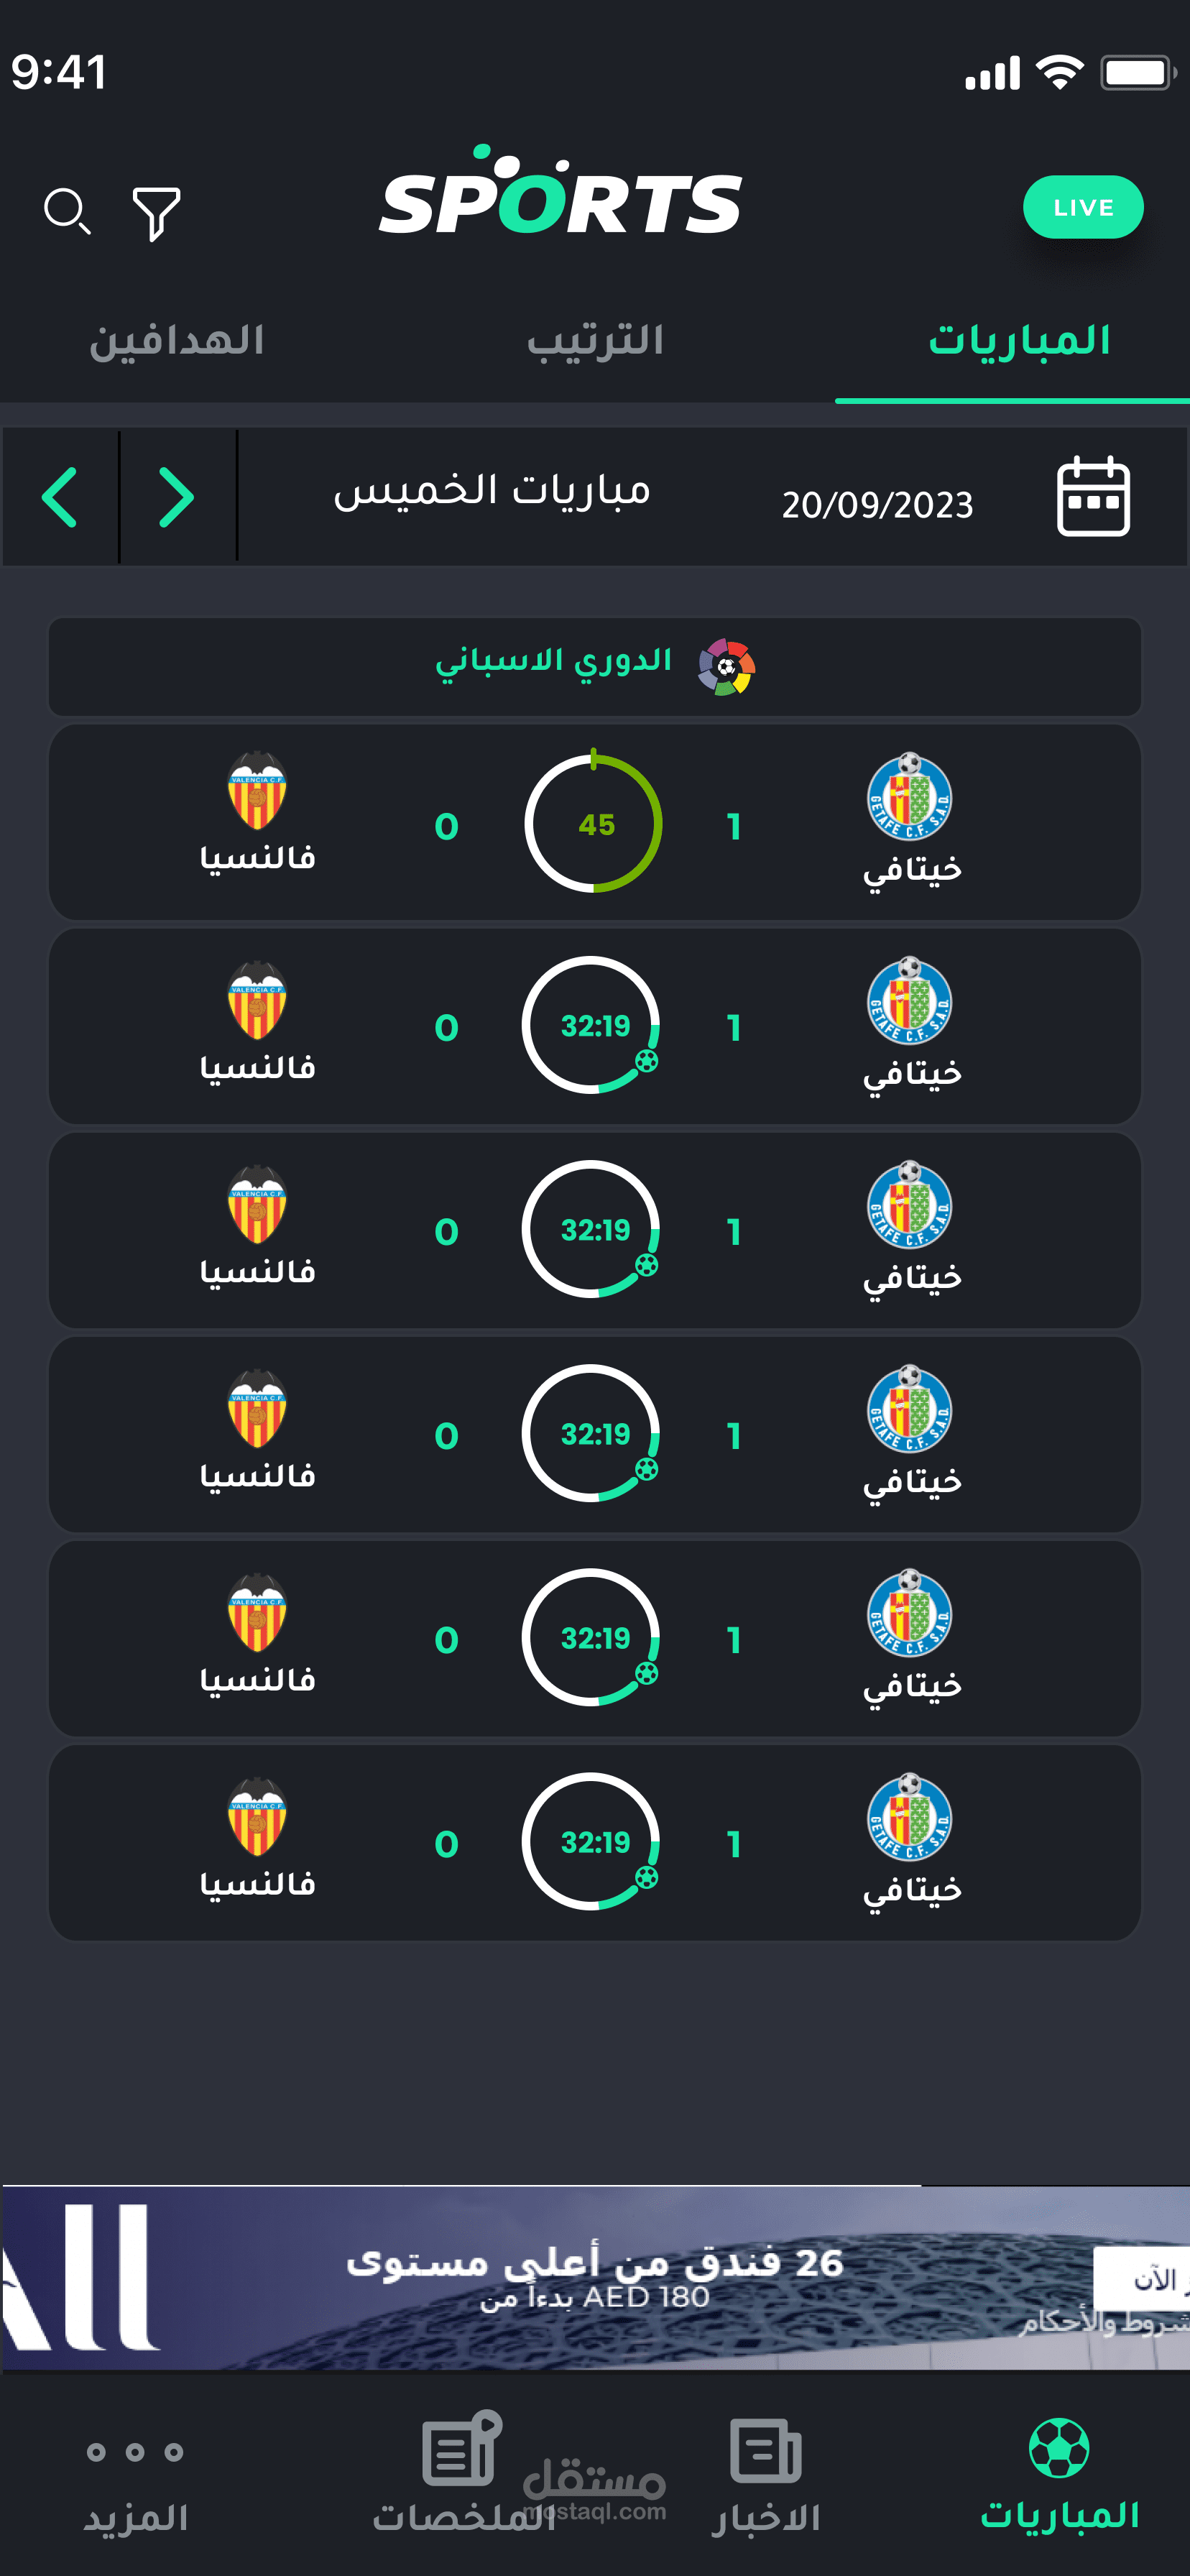The width and height of the screenshot is (1190, 2576).
Task: Switch to the الهدافين scorers tab
Action: pyautogui.click(x=177, y=341)
